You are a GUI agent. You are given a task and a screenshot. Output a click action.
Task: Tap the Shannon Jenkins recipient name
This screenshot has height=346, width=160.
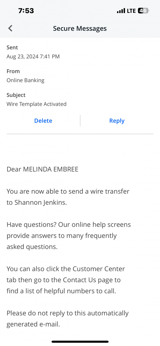pyautogui.click(x=40, y=202)
